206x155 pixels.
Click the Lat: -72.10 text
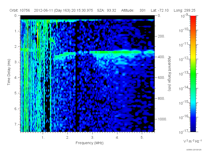[160, 10]
